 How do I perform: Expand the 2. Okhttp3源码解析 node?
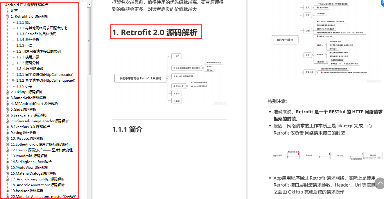coord(8,92)
